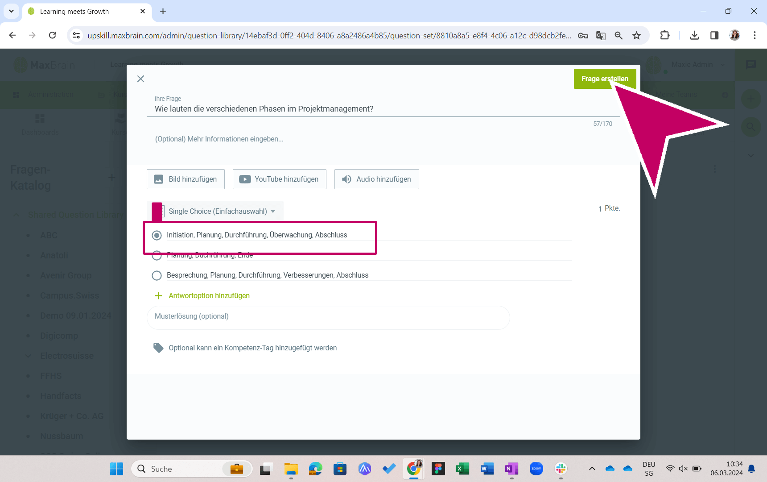The image size is (767, 482).
Task: Open the password key icon in address bar
Action: (583, 35)
